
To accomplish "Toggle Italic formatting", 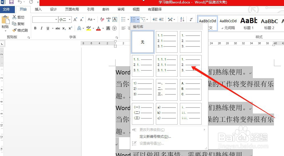I will [41, 28].
